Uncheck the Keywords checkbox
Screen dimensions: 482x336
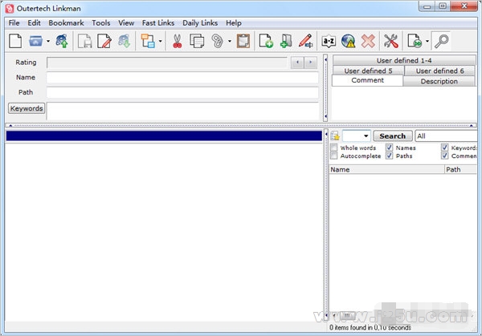[x=444, y=148]
